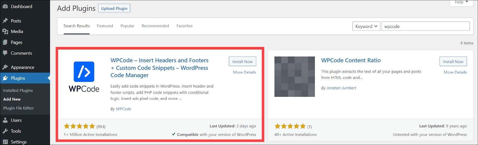This screenshot has height=145, width=478.
Task: Open the Plugin File Editor
Action: pyautogui.click(x=19, y=108)
